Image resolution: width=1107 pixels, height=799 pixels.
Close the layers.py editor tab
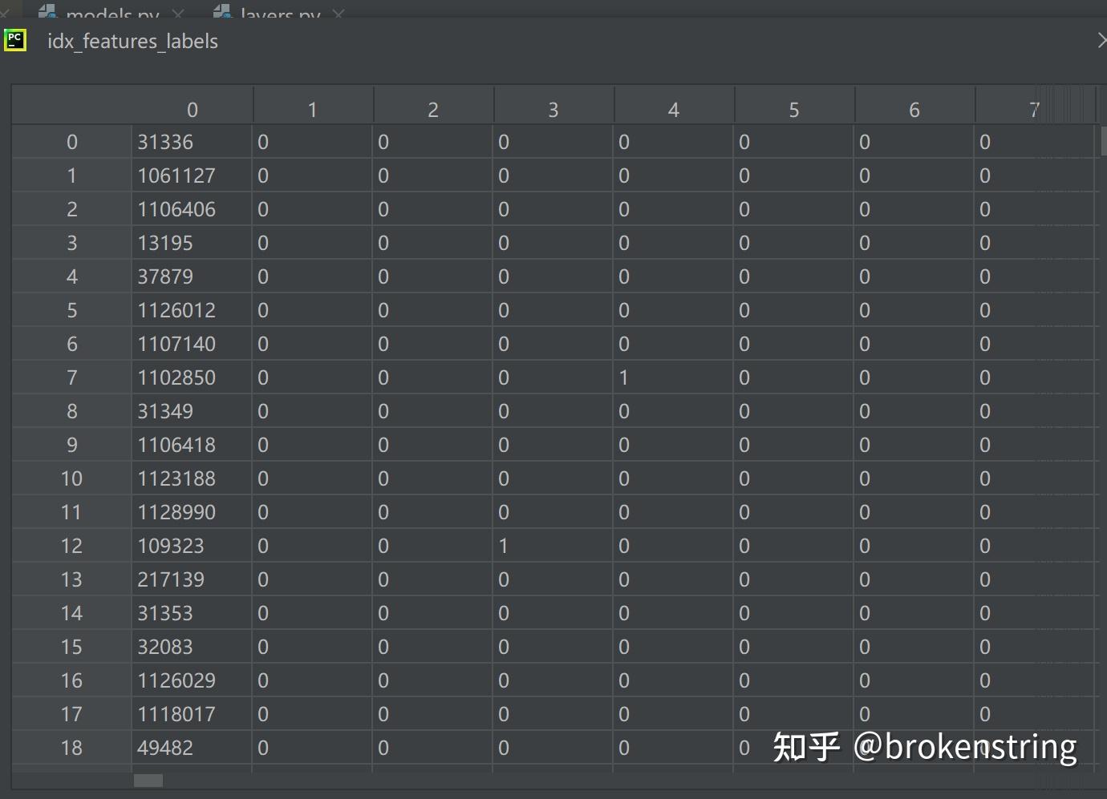point(339,14)
